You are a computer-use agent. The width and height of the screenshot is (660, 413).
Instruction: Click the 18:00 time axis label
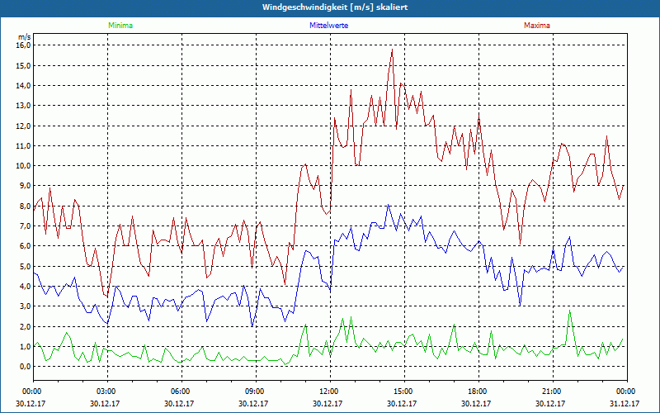(x=478, y=392)
